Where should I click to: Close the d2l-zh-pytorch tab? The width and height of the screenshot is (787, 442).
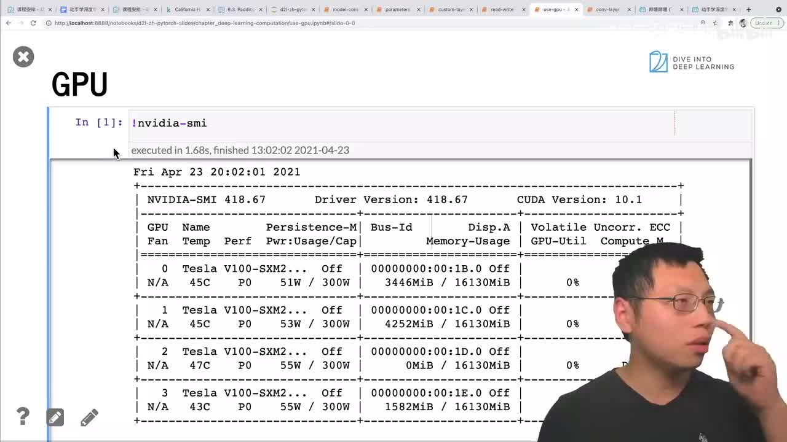(313, 10)
